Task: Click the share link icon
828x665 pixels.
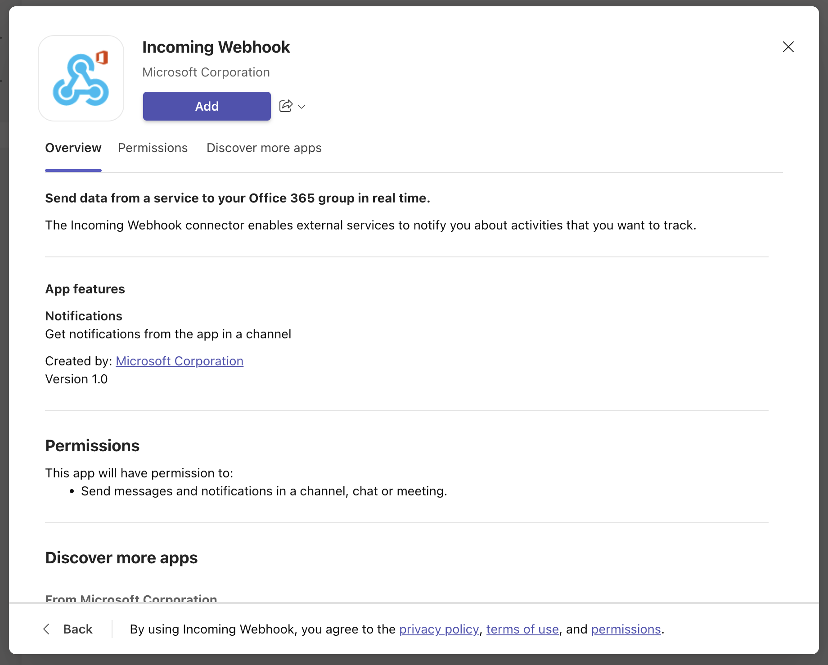Action: pyautogui.click(x=286, y=106)
